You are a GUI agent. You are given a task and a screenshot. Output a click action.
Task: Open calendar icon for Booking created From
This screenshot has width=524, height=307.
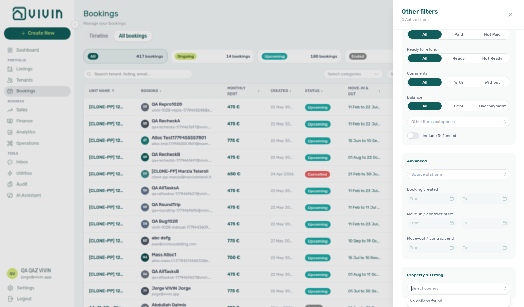[452, 199]
